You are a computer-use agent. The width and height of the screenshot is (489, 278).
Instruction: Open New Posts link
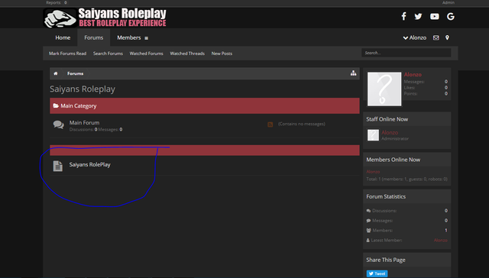222,53
